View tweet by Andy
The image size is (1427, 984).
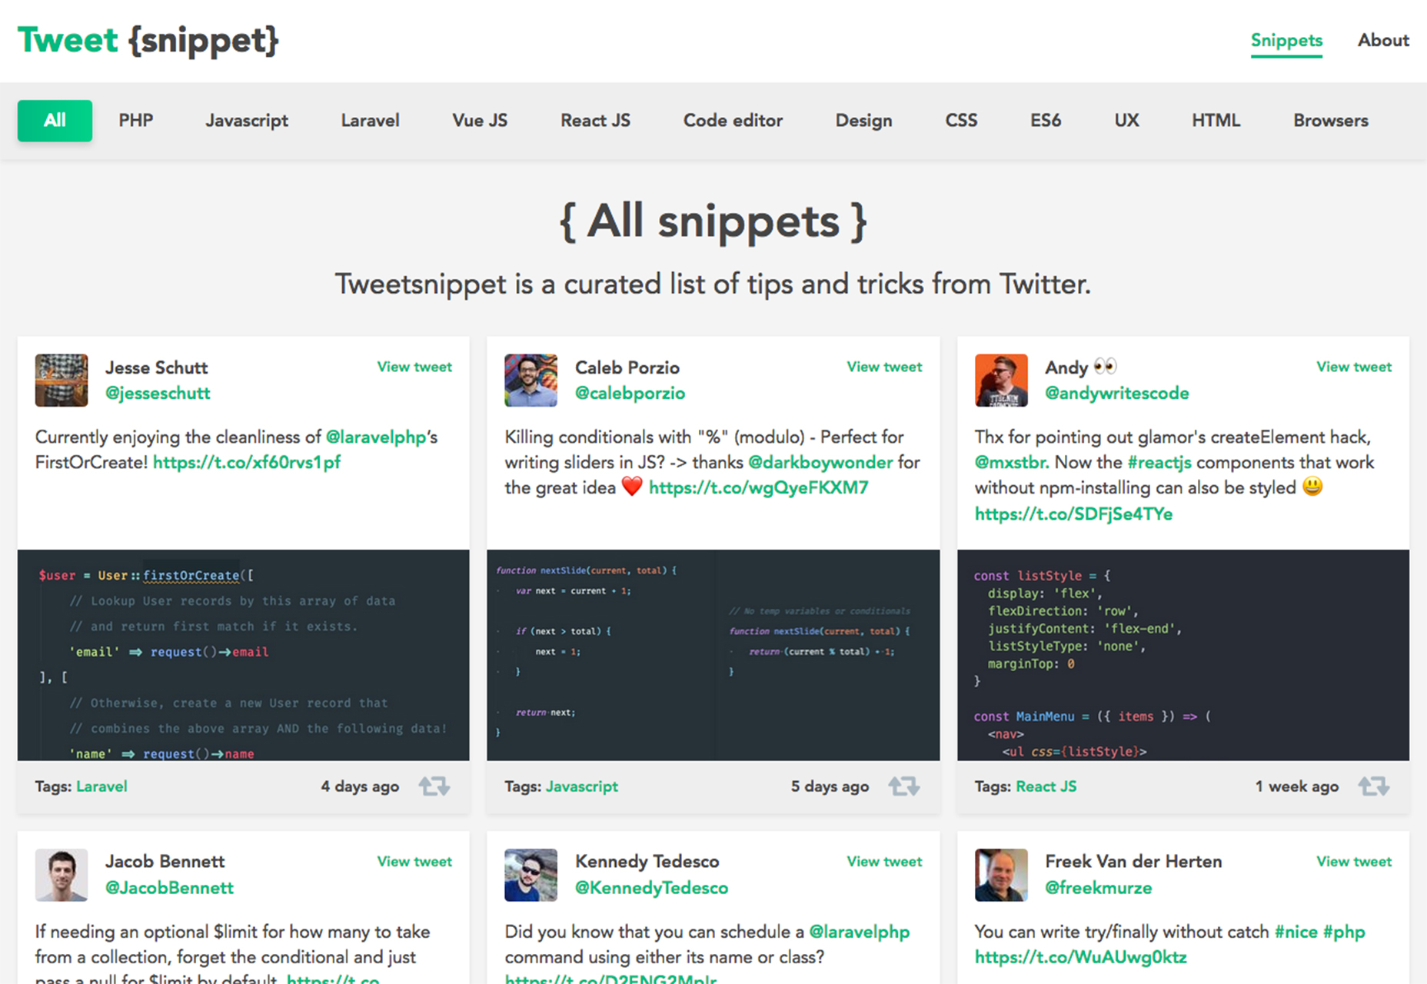[1354, 367]
